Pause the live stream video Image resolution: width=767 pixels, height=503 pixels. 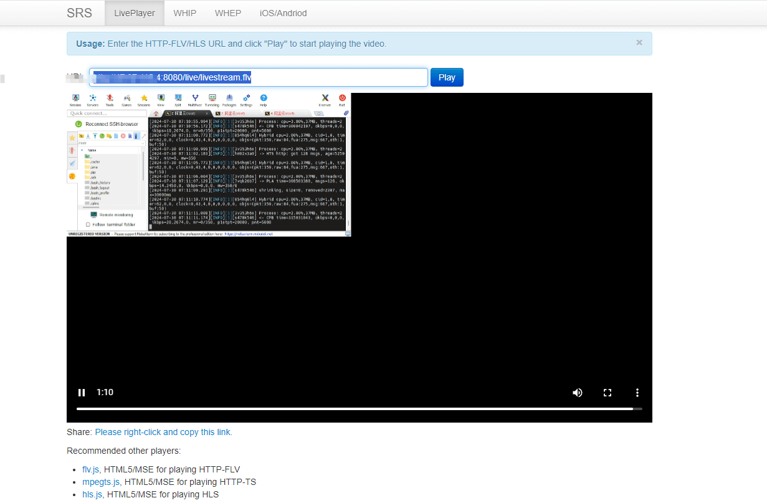[x=82, y=393]
